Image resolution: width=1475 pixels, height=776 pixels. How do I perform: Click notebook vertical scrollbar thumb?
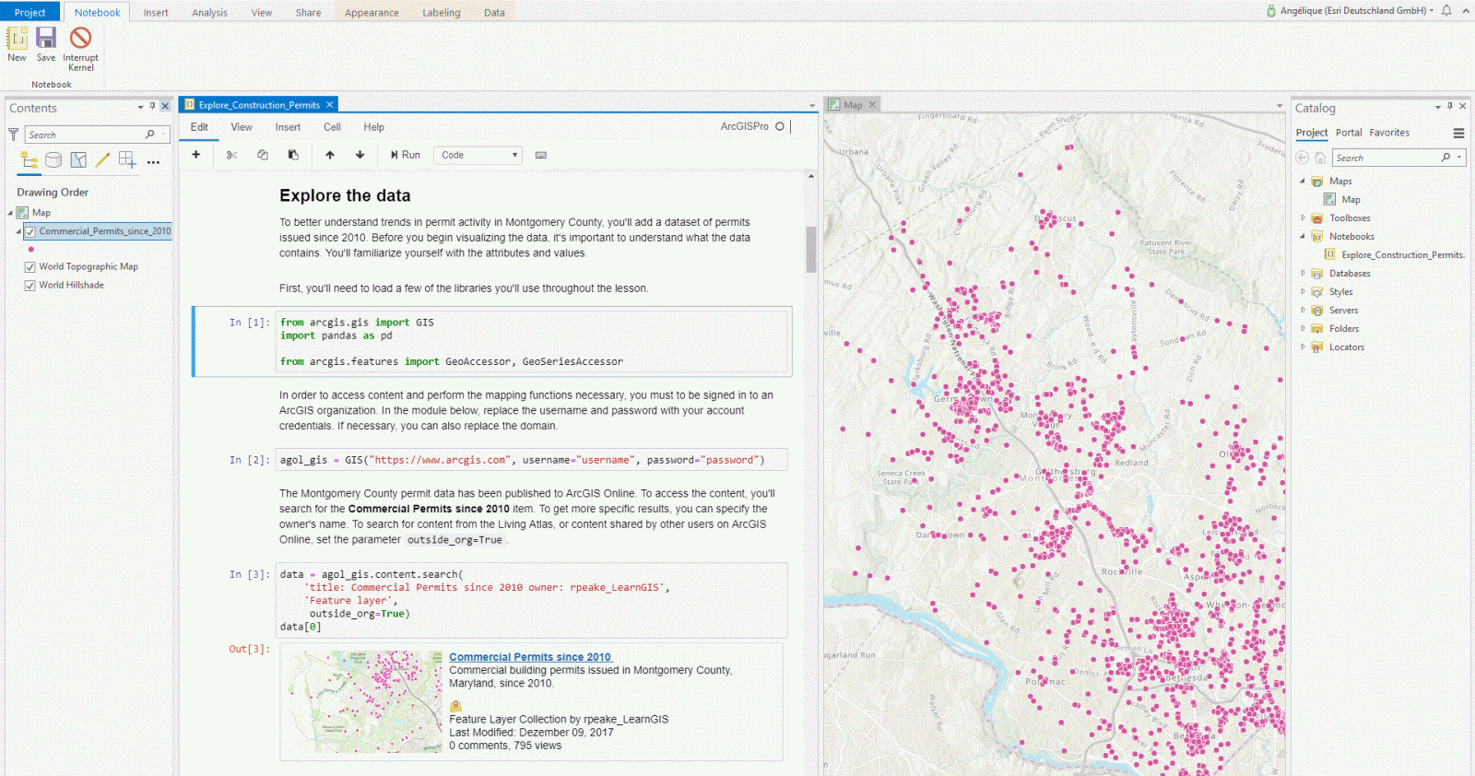pyautogui.click(x=811, y=249)
